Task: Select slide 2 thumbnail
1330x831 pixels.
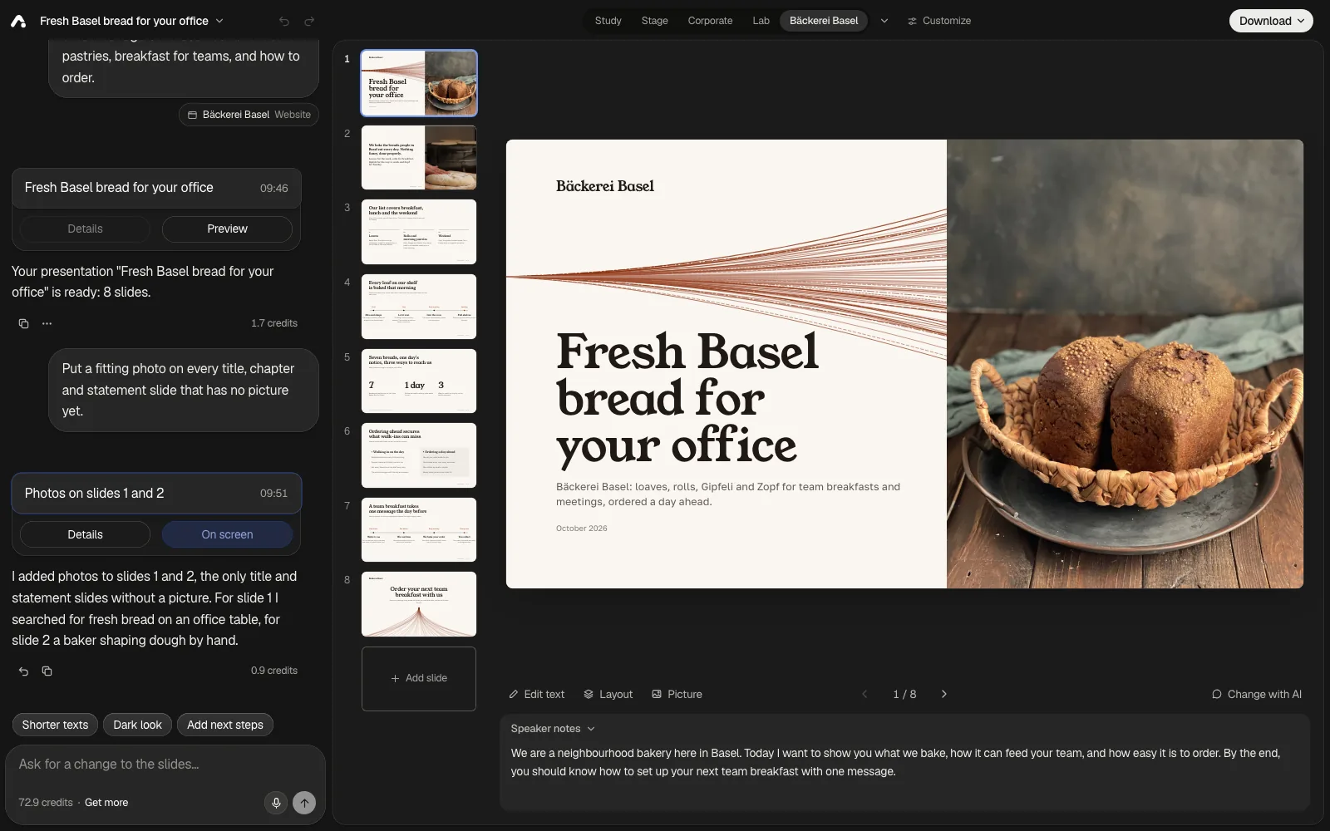Action: pyautogui.click(x=419, y=158)
